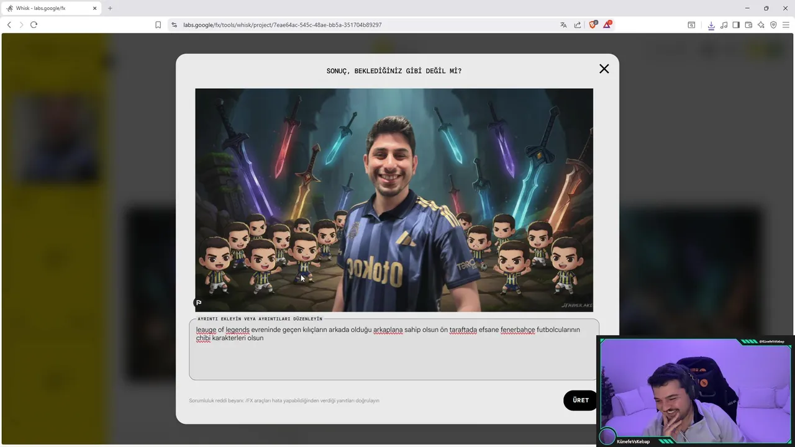
Task: Go back with the browser back arrow
Action: coord(9,25)
